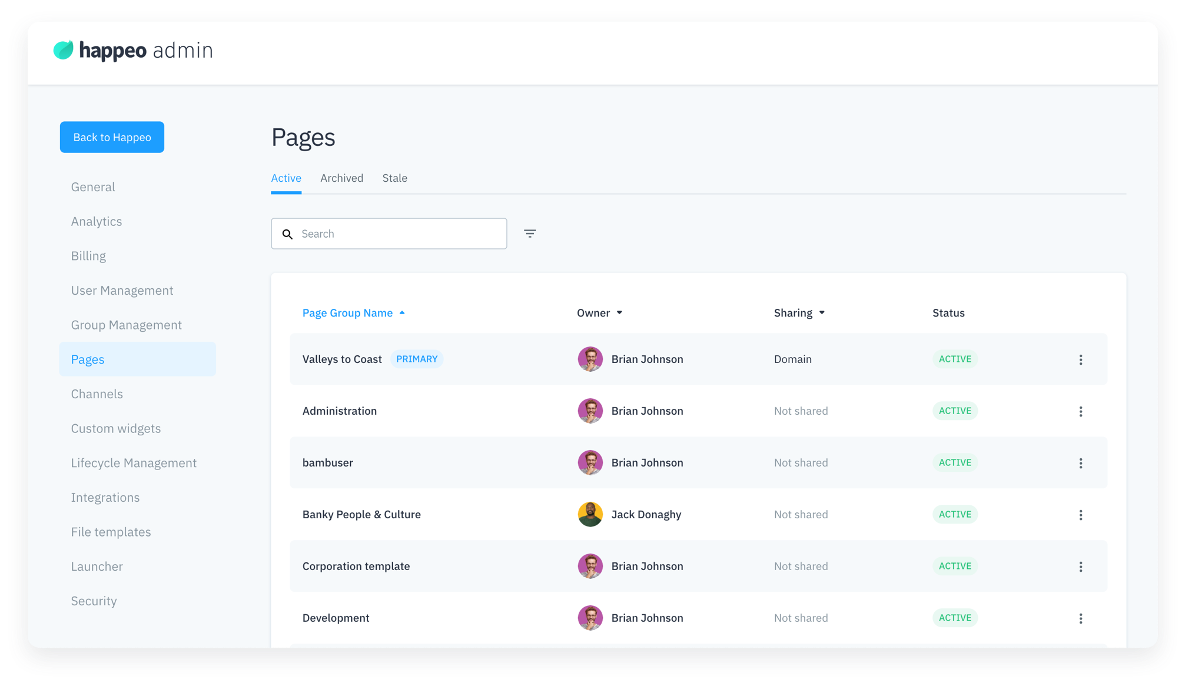The width and height of the screenshot is (1185, 683).
Task: Switch to the Archived tab
Action: 341,178
